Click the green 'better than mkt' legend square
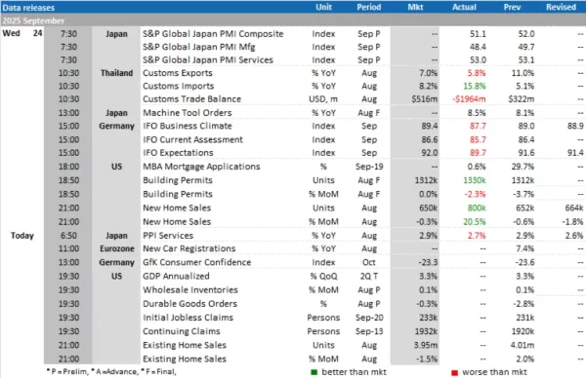Screen dimensions: 586x378 [x=314, y=372]
